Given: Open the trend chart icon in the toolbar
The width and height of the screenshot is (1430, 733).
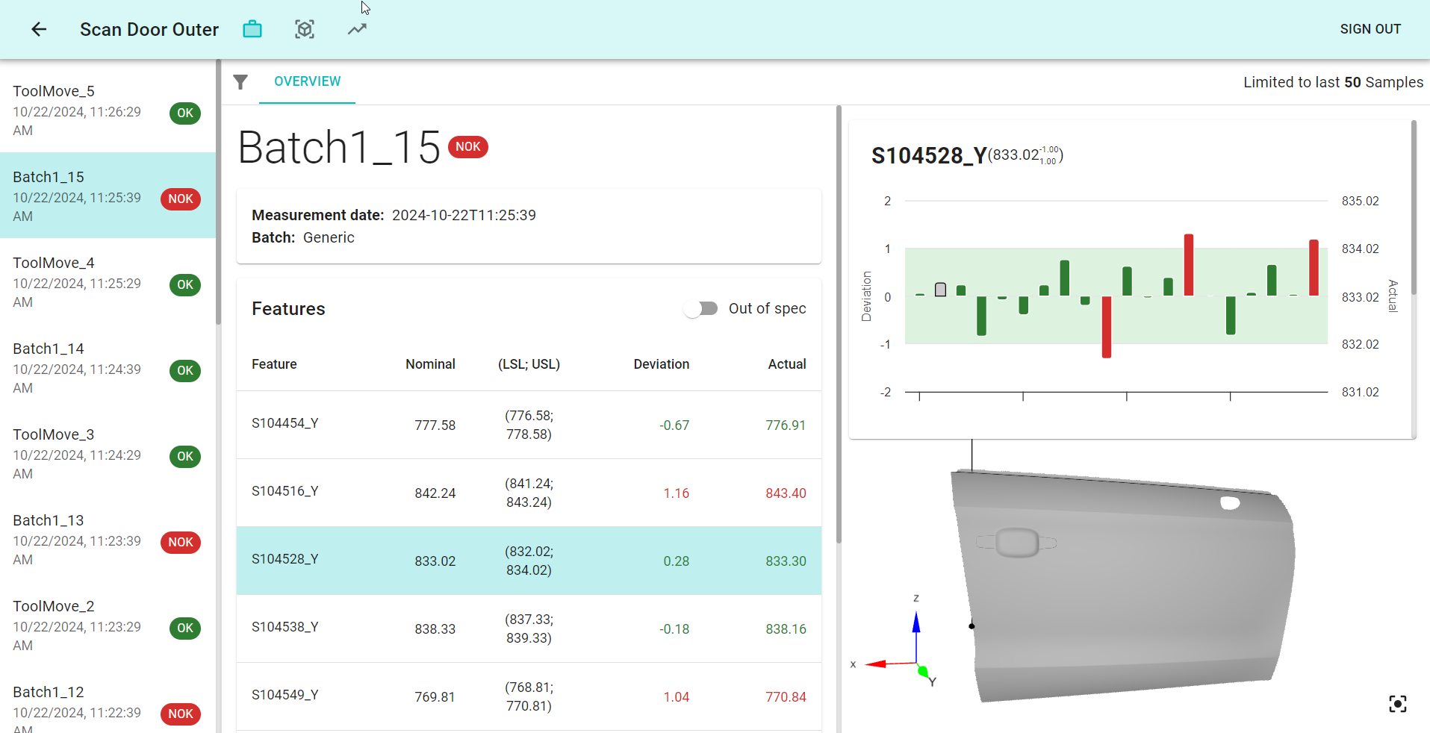Looking at the screenshot, I should (x=356, y=28).
